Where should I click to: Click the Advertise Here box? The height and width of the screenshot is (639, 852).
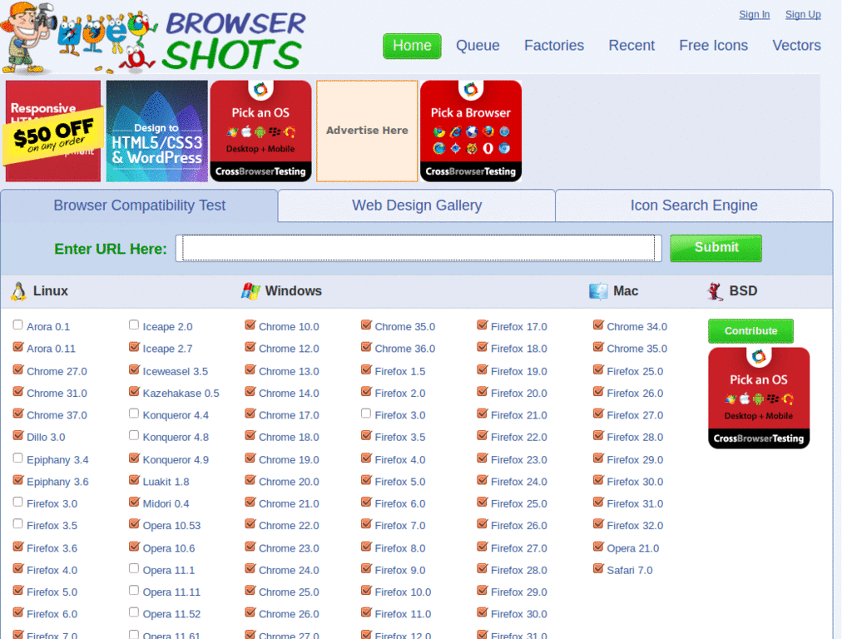coord(367,131)
